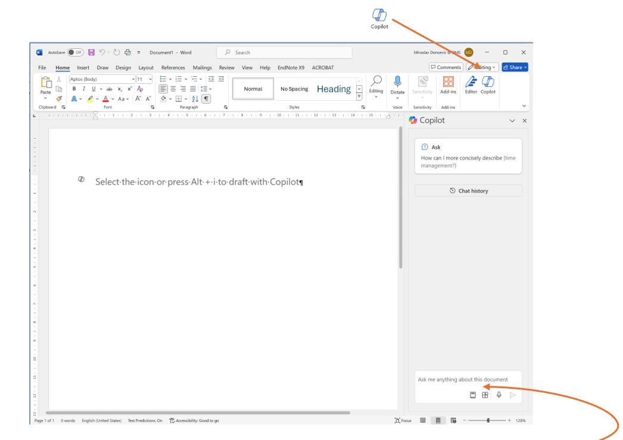The image size is (623, 440).
Task: Switch to the Insert tab
Action: coord(83,67)
